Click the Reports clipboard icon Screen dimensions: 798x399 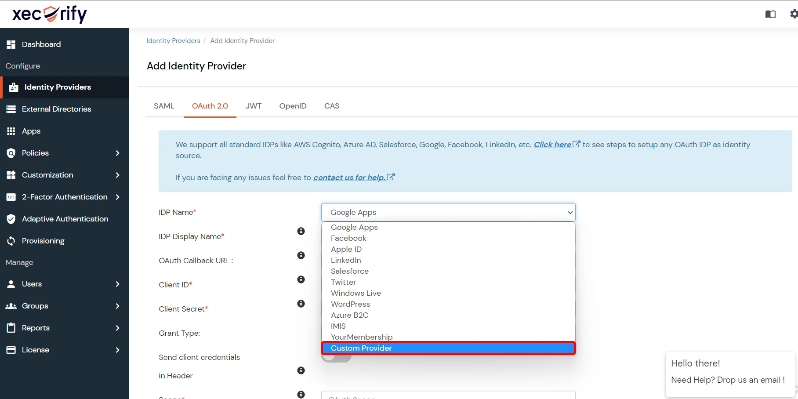tap(11, 328)
